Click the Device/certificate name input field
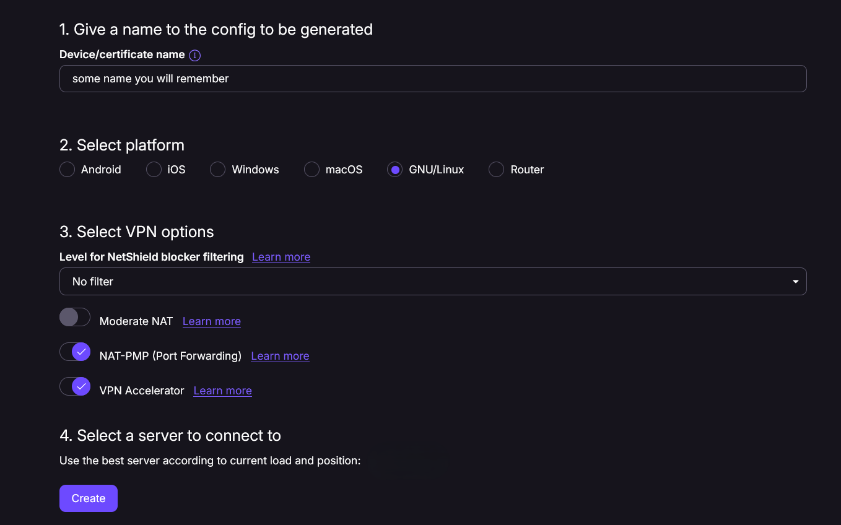Viewport: 841px width, 525px height. point(432,79)
